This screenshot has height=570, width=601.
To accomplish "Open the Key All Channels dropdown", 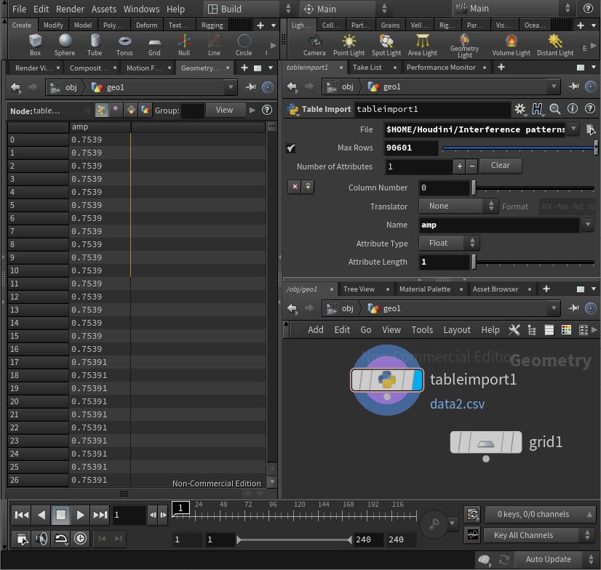I will point(539,535).
